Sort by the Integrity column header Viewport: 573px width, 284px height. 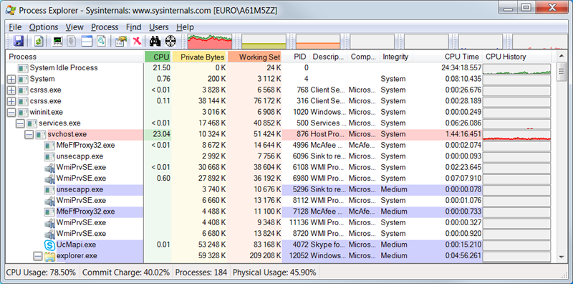(396, 57)
